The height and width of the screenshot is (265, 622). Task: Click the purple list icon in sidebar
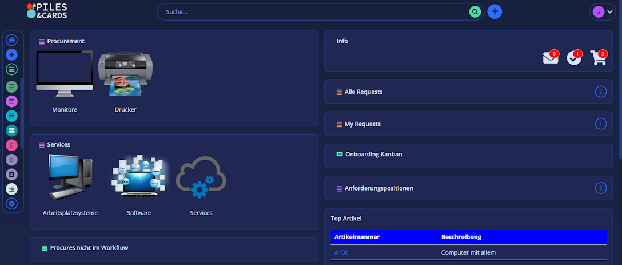[12, 101]
